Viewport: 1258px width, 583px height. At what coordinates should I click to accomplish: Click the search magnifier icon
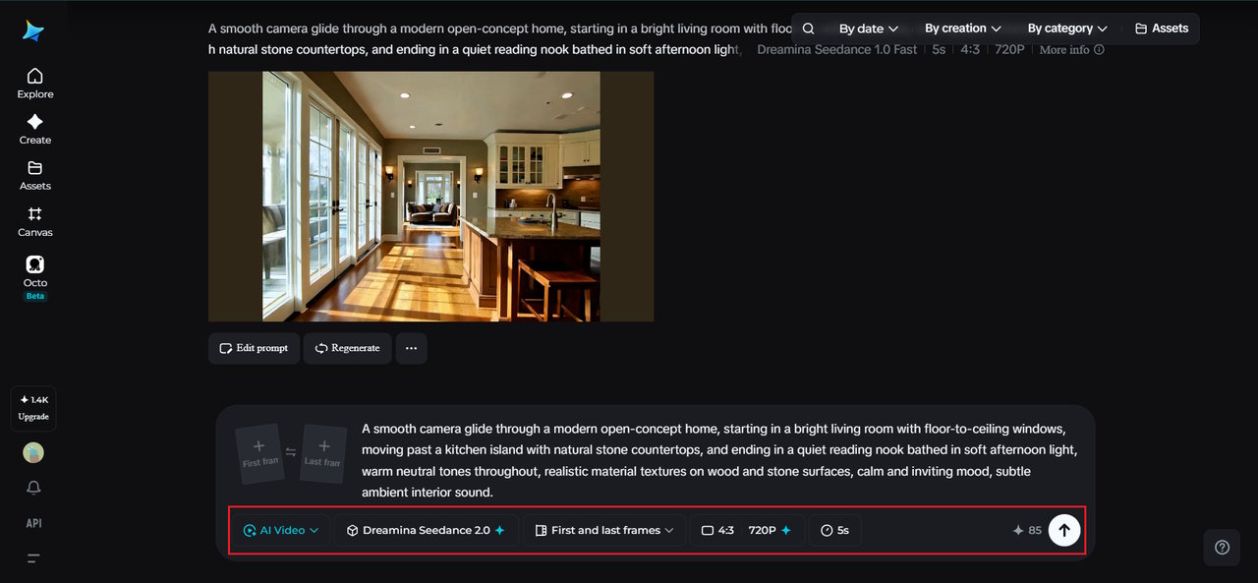coord(808,29)
